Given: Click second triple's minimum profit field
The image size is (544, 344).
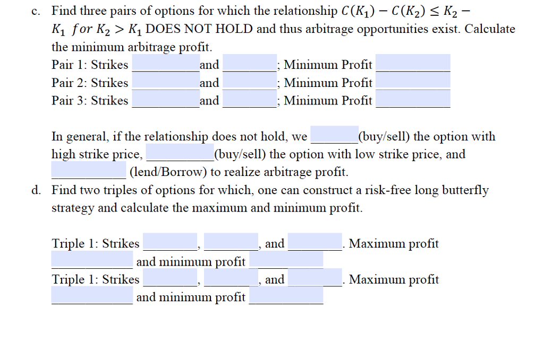Looking at the screenshot, I should 286,296.
